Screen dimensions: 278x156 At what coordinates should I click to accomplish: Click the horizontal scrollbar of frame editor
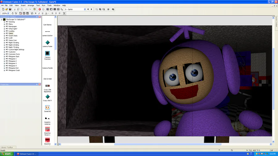[x=168, y=144]
